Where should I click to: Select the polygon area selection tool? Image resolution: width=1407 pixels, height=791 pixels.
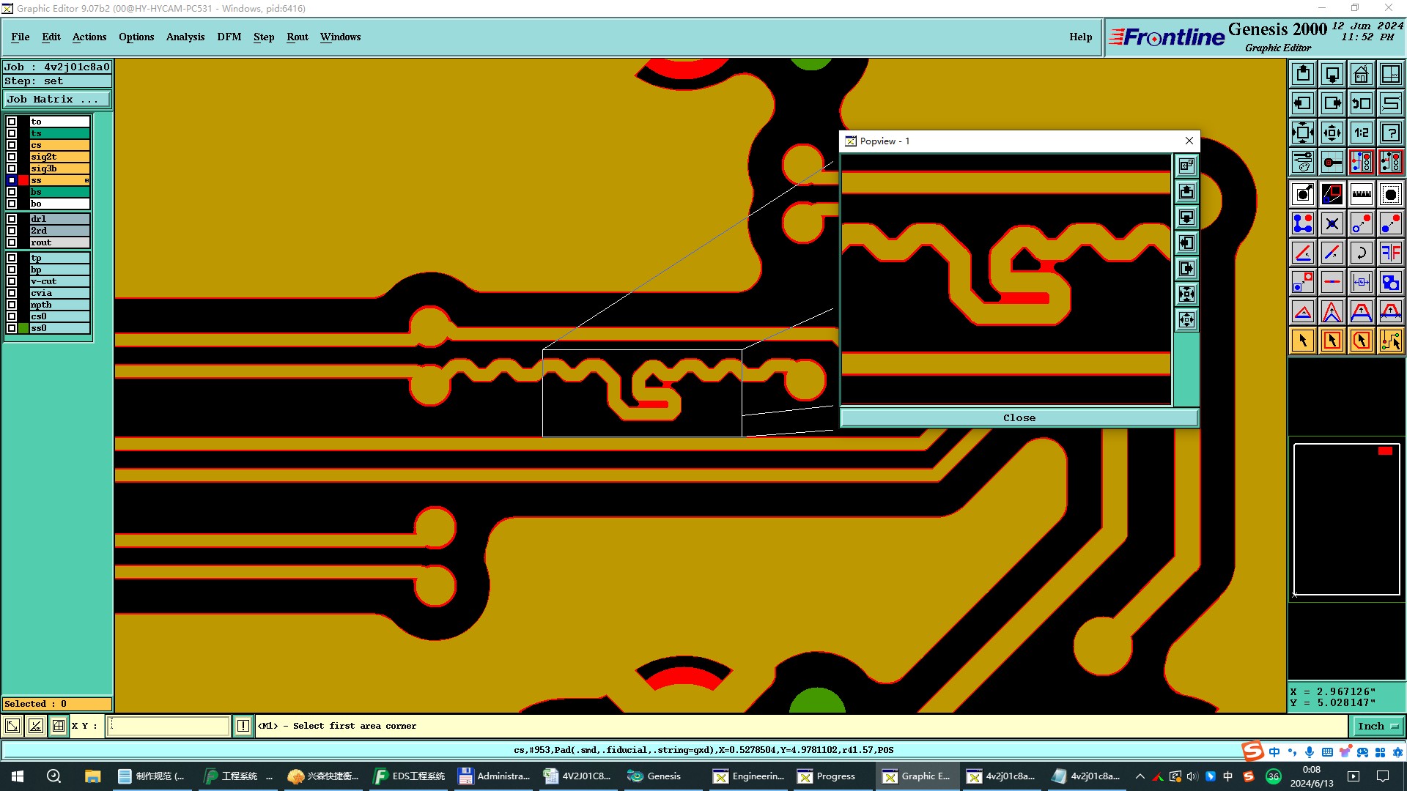click(x=1362, y=341)
